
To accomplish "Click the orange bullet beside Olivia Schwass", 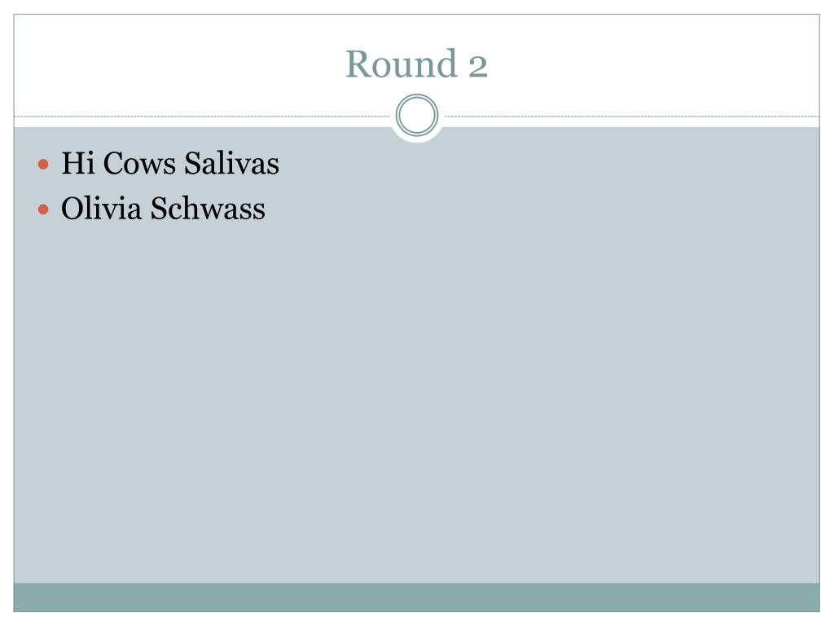I will 44,209.
